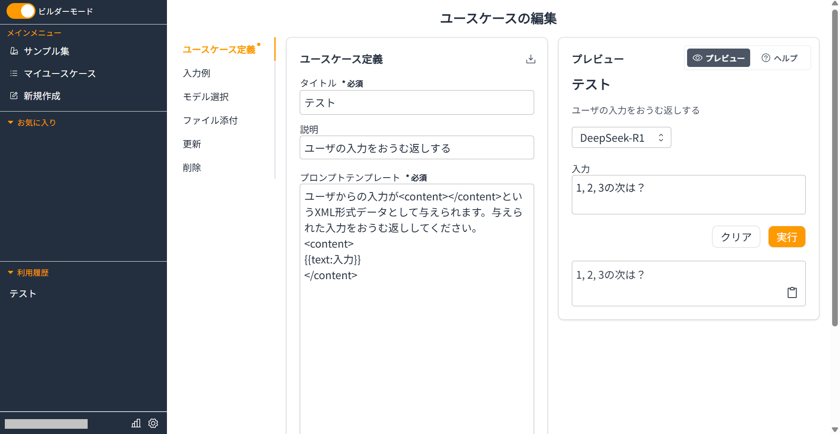Open マイユースケース in the sidebar
Viewport: 840px width, 434px height.
tap(60, 73)
